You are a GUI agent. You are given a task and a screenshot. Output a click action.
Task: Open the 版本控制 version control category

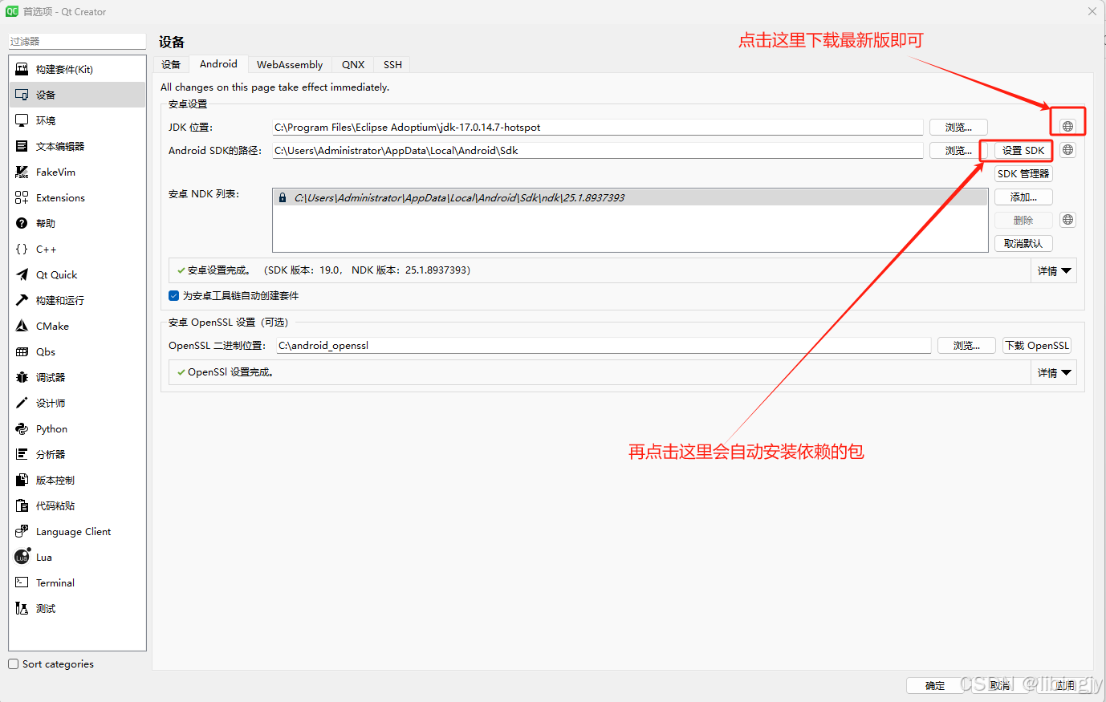tap(77, 480)
